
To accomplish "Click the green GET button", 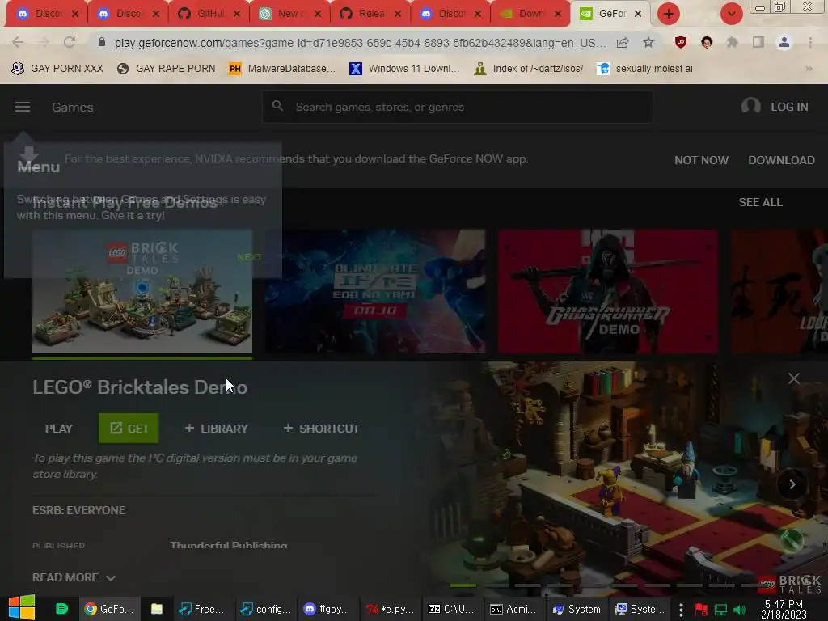I will [129, 429].
